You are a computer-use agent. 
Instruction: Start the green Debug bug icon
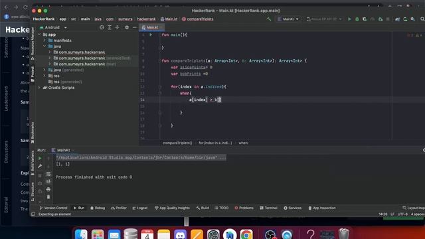[x=357, y=19]
